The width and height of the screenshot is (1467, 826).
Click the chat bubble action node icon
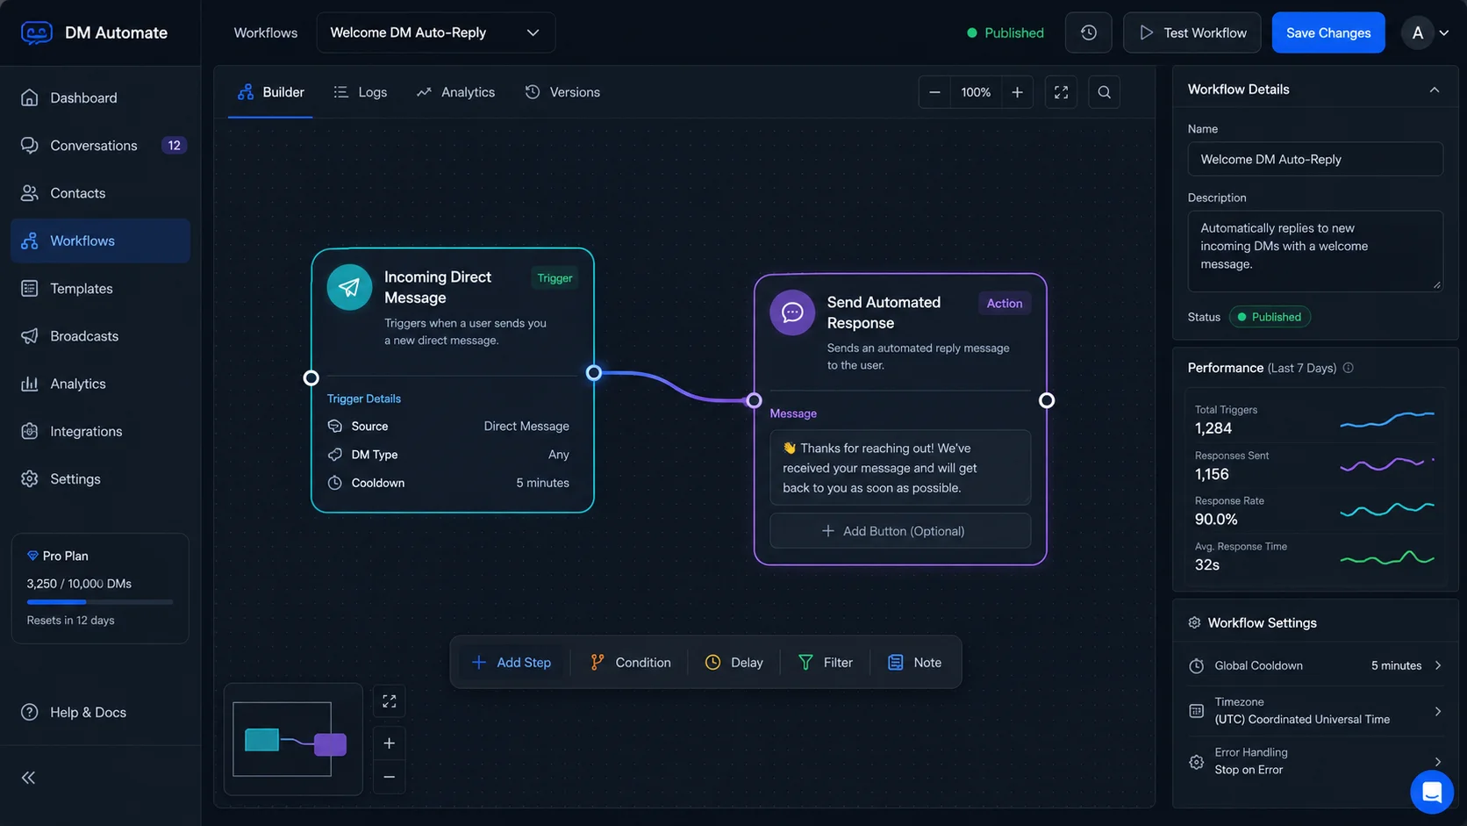click(x=792, y=312)
